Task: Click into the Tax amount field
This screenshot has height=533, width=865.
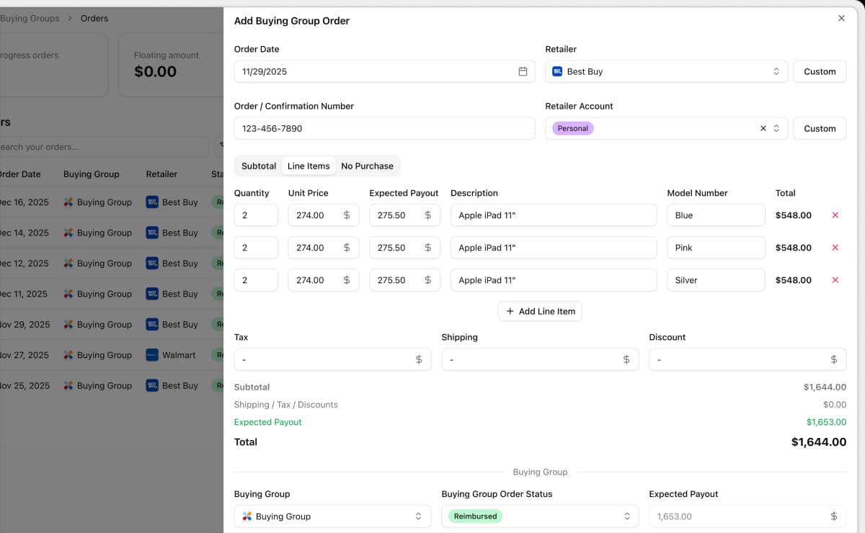Action: [x=324, y=359]
